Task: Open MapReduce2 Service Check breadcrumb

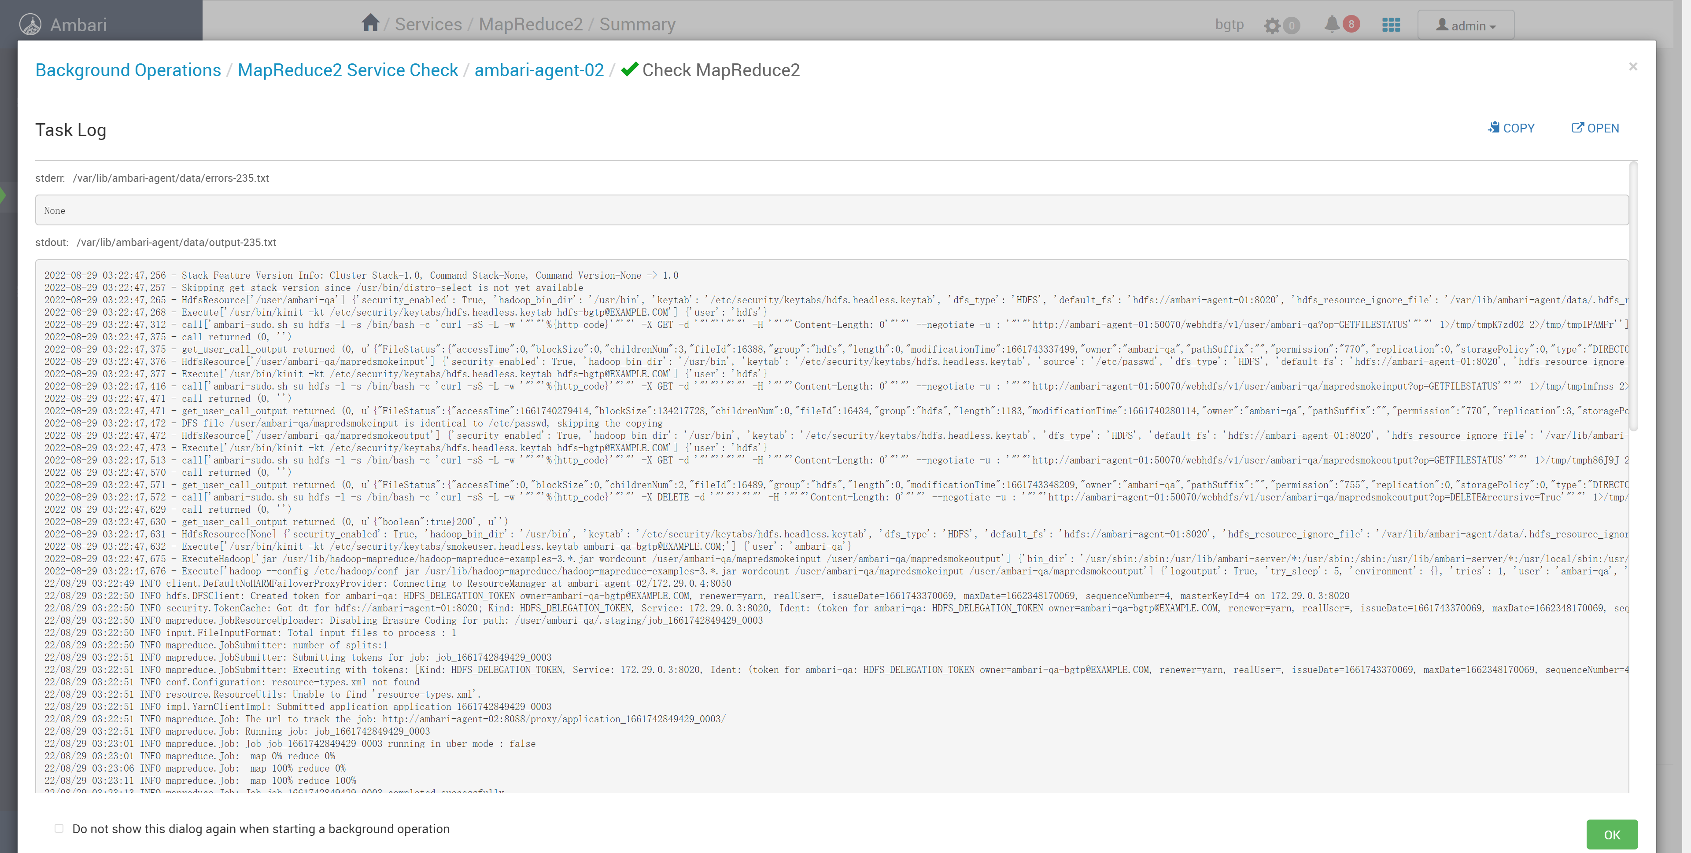Action: (x=347, y=70)
